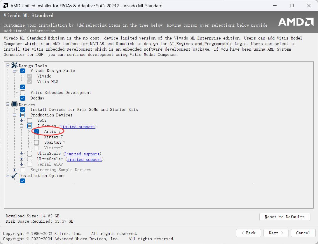Click the AMD logo in header
This screenshot has width=318, height=244.
295,22
